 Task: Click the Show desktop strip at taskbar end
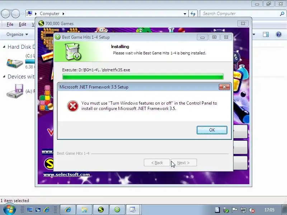pyautogui.click(x=284, y=210)
